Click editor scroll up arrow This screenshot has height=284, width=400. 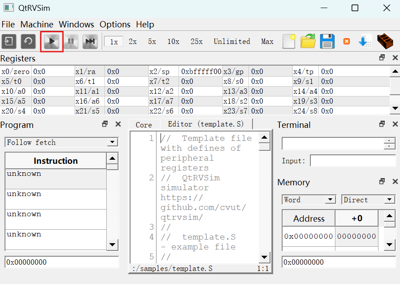[x=264, y=137]
